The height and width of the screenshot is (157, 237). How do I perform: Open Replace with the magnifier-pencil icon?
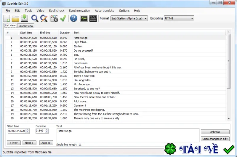(x=44, y=18)
